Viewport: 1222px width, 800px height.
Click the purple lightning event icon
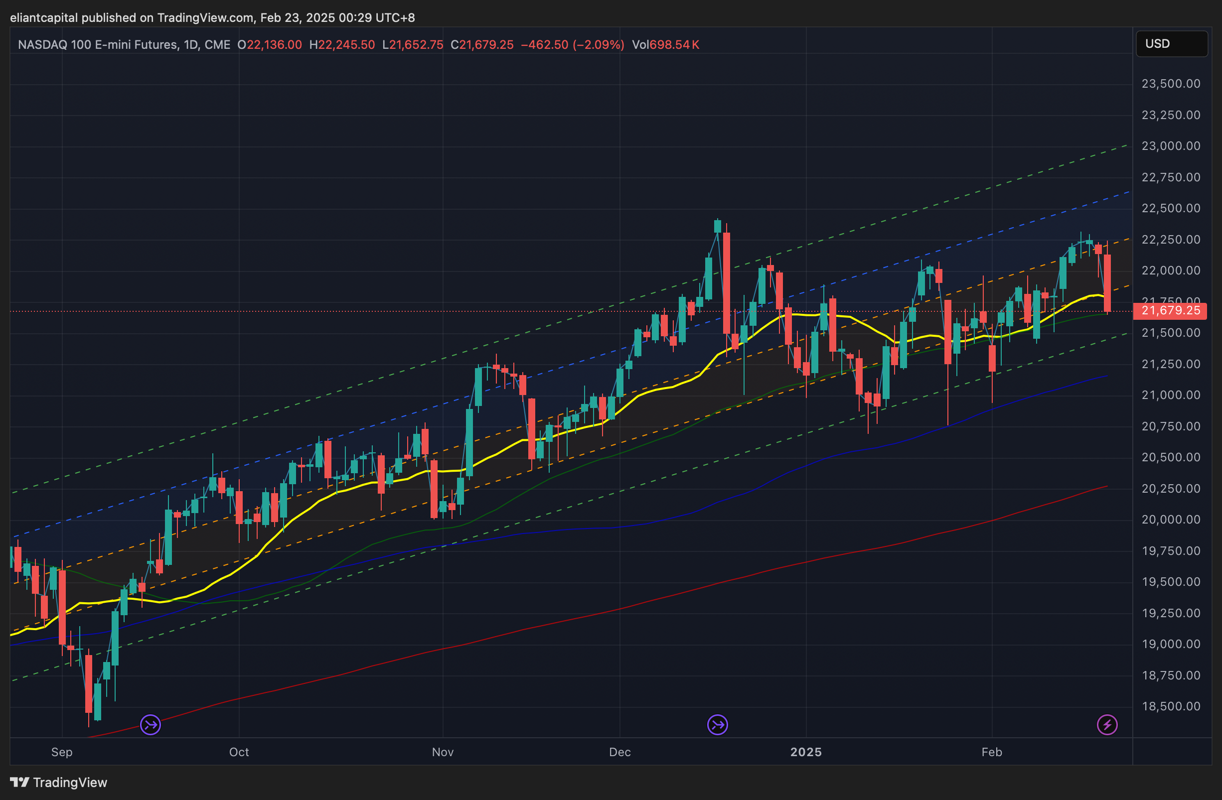coord(1107,725)
